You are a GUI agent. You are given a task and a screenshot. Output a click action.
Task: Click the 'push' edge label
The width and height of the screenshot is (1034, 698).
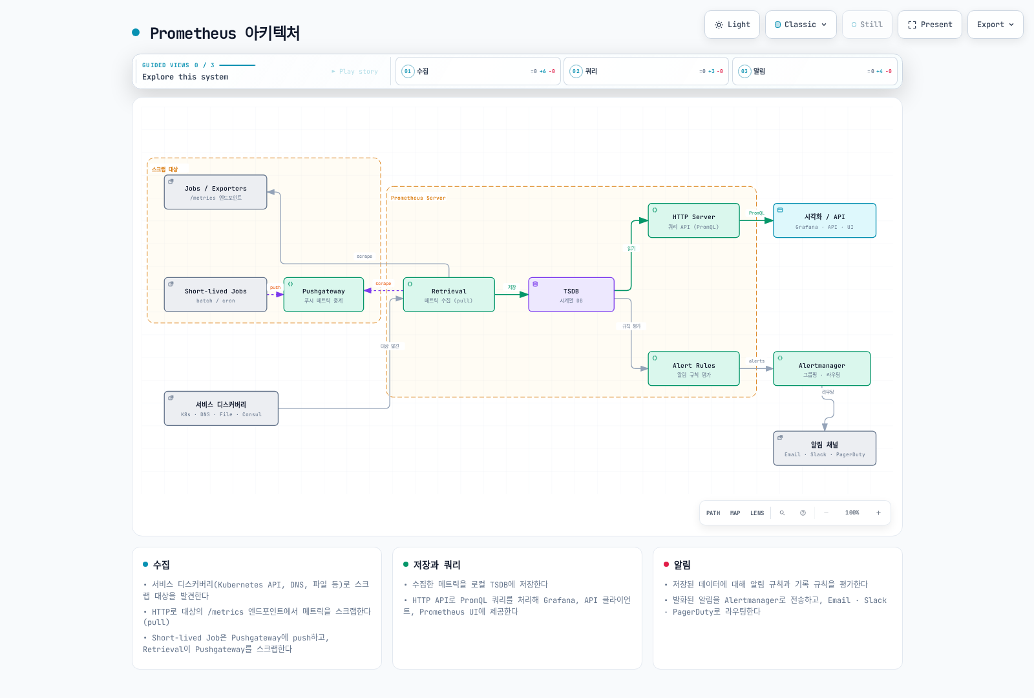(x=275, y=288)
